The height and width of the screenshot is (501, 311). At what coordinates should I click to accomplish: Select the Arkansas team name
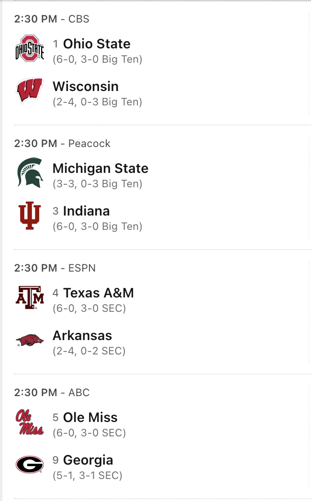(x=82, y=335)
